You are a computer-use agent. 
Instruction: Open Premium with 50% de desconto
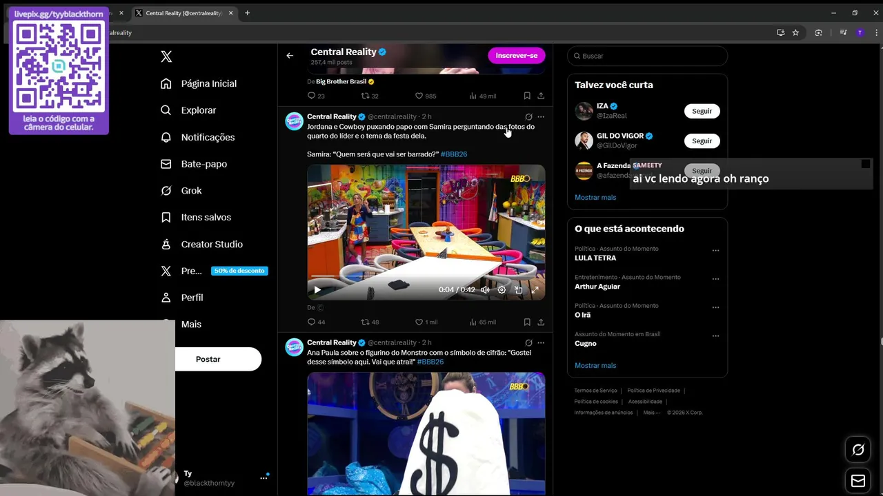click(214, 271)
